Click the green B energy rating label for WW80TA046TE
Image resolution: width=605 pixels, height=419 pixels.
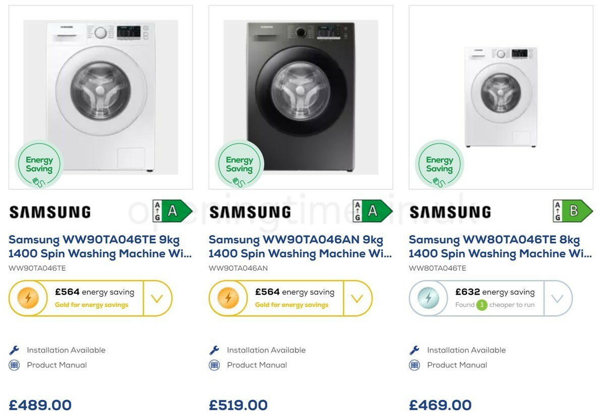573,211
